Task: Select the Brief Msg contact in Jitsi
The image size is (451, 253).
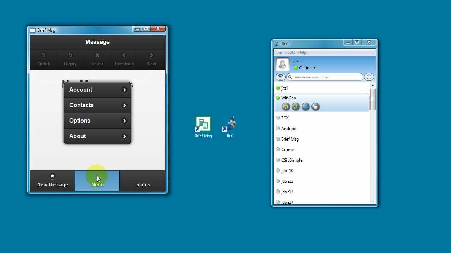Action: [x=322, y=139]
